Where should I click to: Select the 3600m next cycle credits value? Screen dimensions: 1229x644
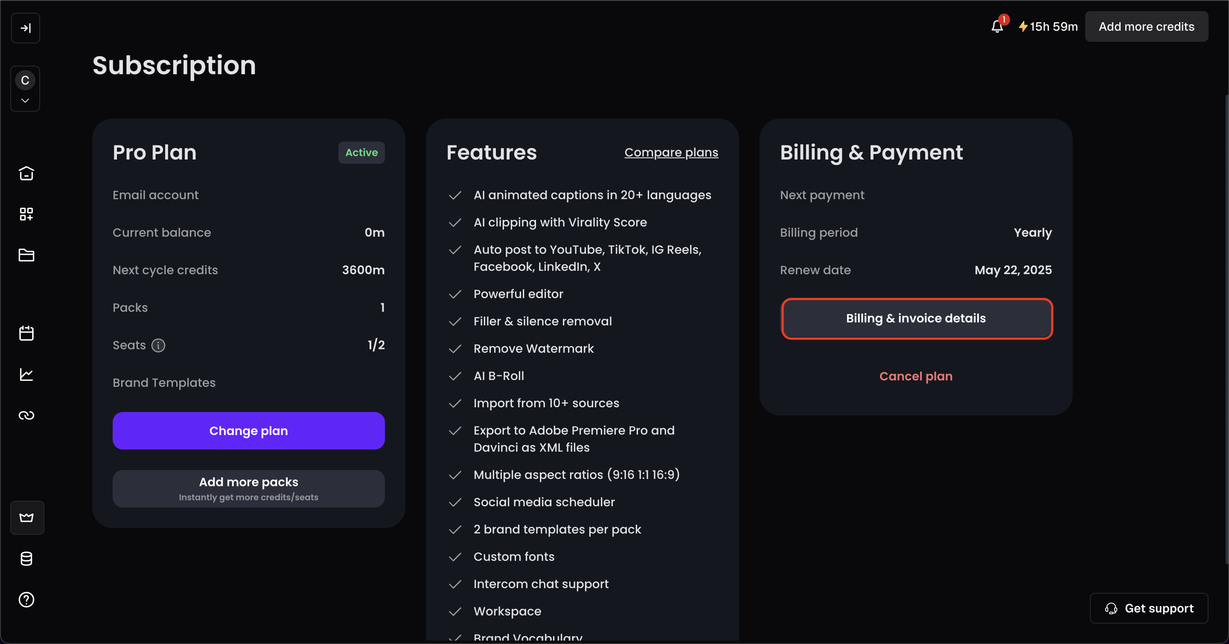click(x=363, y=270)
